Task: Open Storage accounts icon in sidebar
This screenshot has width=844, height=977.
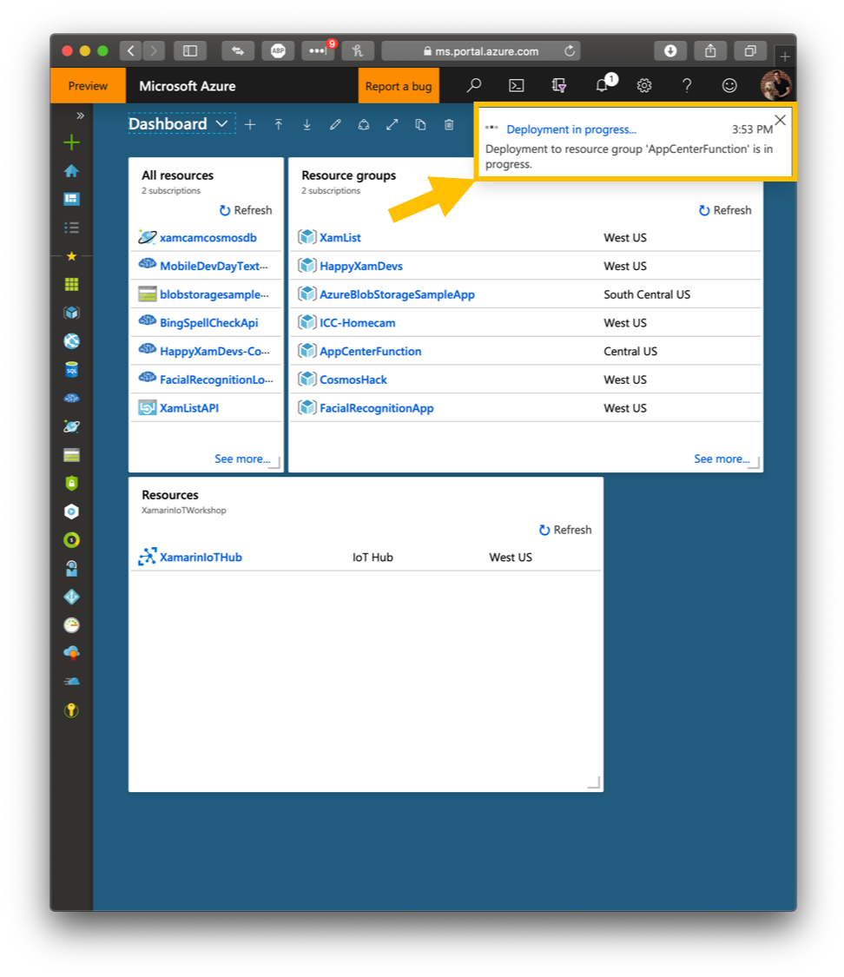Action: pos(71,455)
